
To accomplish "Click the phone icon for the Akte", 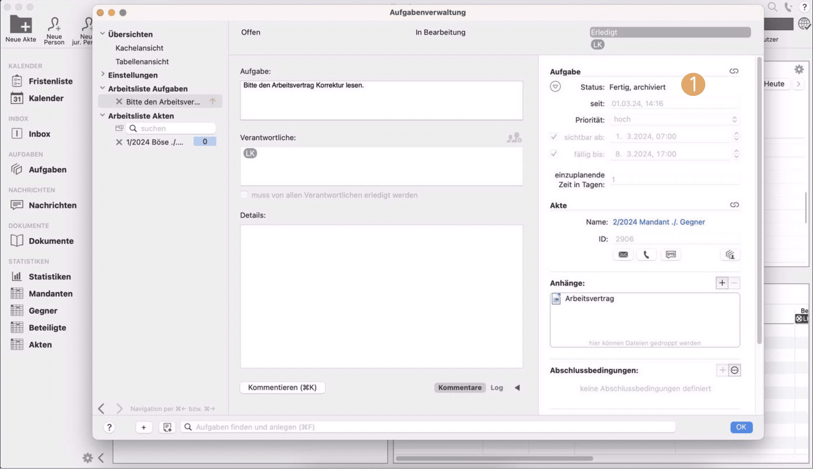I will pos(646,254).
